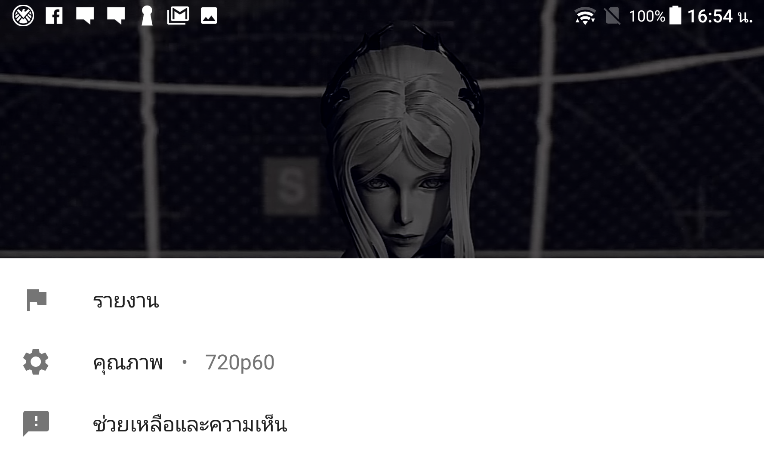764x465 pixels.
Task: Tap the feedback speech bubble icon
Action: click(x=36, y=423)
